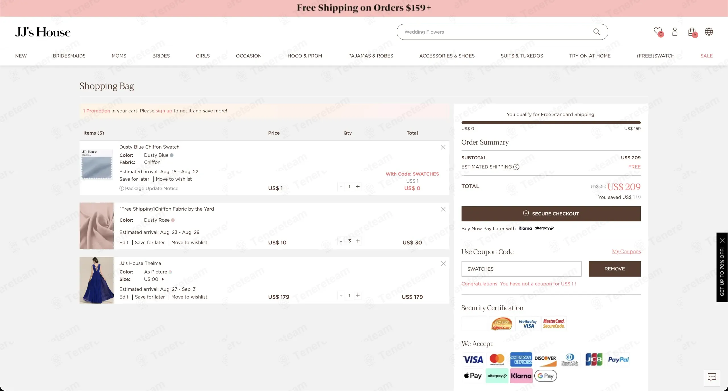Click the afterpay logo under checkout
The width and height of the screenshot is (728, 391).
(x=544, y=228)
